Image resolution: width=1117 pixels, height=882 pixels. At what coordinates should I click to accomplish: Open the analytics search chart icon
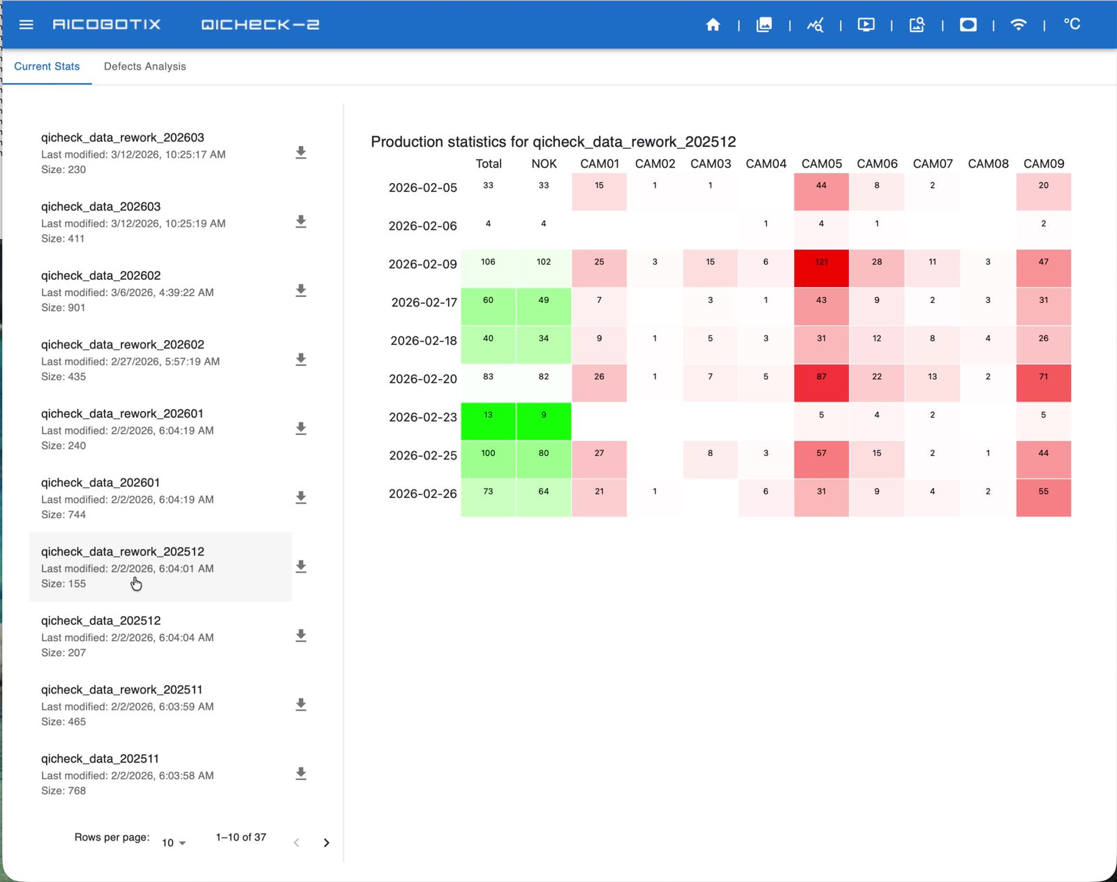coord(815,25)
